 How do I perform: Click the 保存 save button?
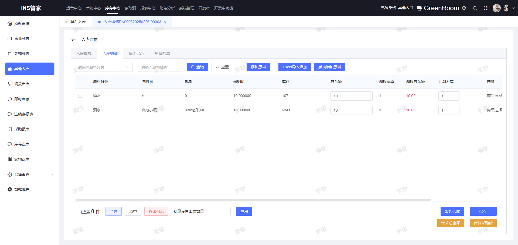(x=483, y=211)
